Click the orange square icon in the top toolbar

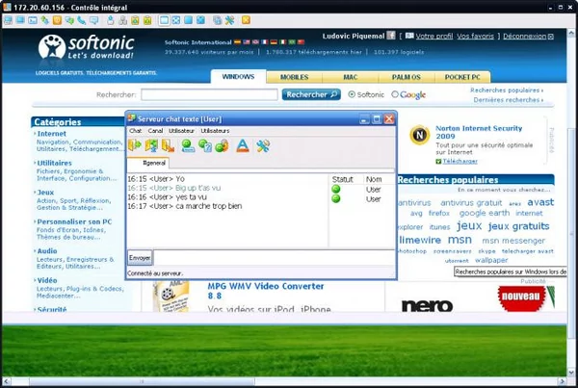[x=57, y=20]
